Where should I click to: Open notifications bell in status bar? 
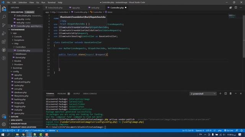pos(242,131)
